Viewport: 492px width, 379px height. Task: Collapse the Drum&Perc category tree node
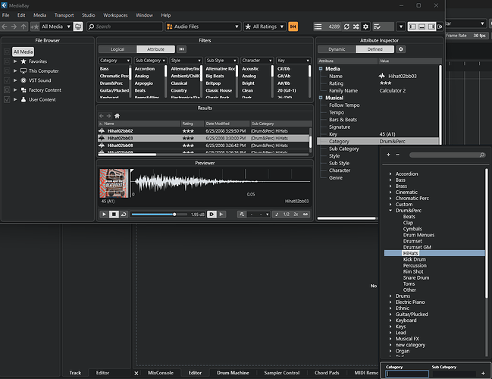coord(390,210)
